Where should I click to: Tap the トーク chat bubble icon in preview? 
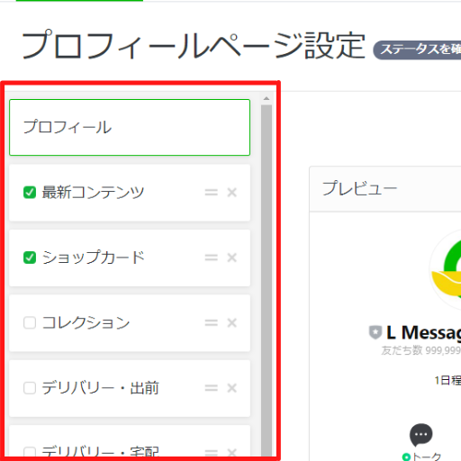pyautogui.click(x=420, y=435)
